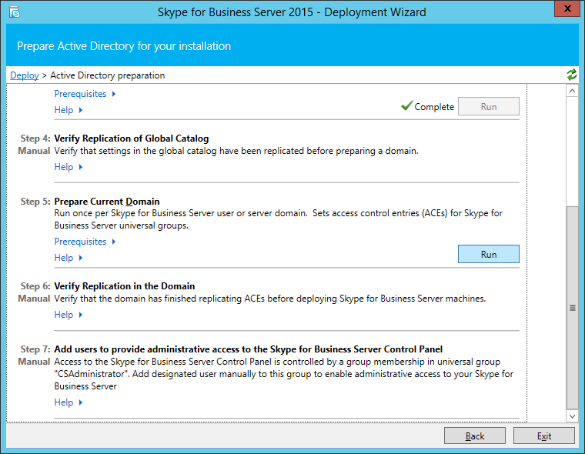Click the vertical scrollbar thumb

click(x=573, y=307)
